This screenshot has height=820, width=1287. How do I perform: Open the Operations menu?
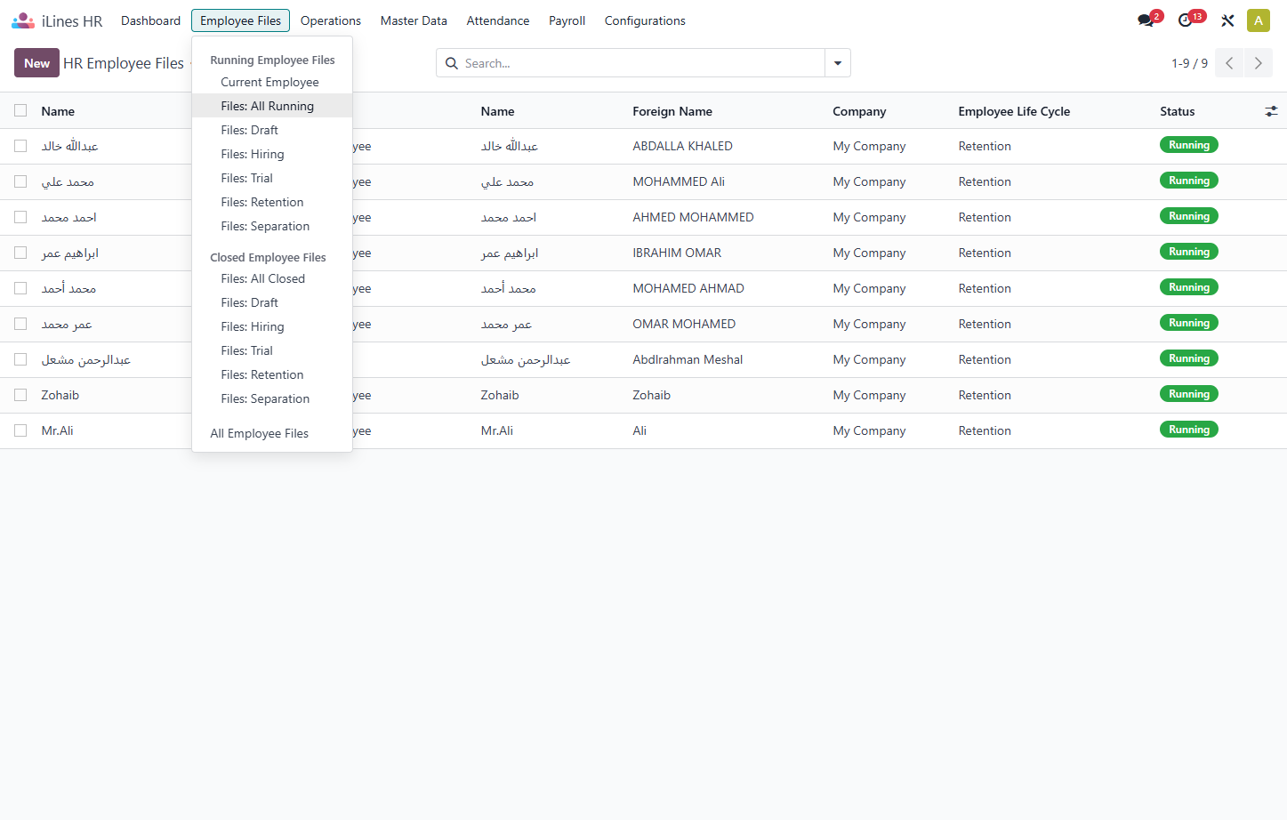point(331,20)
